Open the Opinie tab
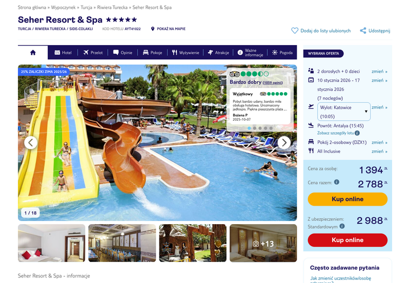410x283 pixels. [122, 53]
